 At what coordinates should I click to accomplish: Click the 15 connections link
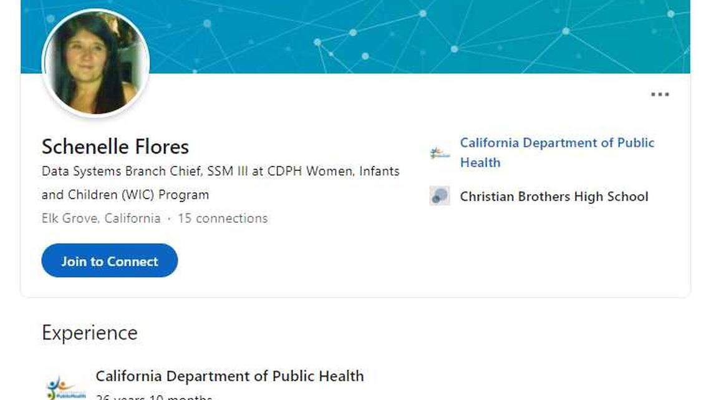click(221, 218)
